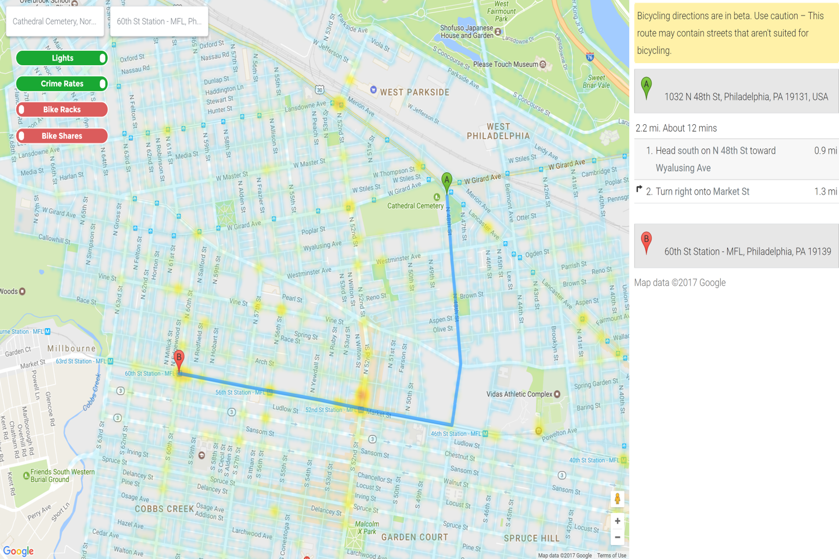Edit the Cathedral Cemetery origin field
Image resolution: width=839 pixels, height=559 pixels.
coord(55,21)
